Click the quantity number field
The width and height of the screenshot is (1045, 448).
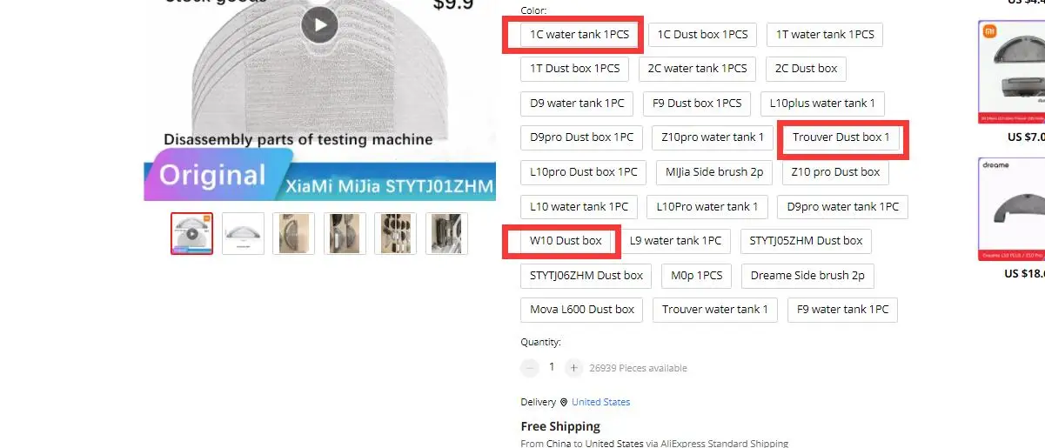click(552, 368)
